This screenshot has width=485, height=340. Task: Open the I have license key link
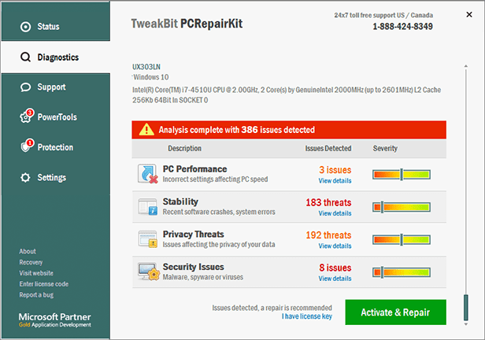(307, 316)
